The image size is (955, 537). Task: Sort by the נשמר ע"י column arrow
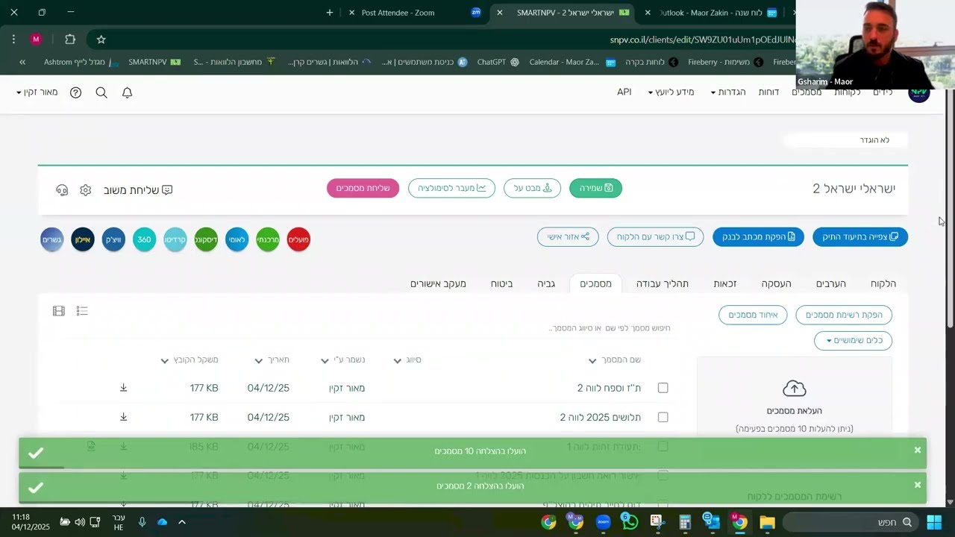pos(325,361)
